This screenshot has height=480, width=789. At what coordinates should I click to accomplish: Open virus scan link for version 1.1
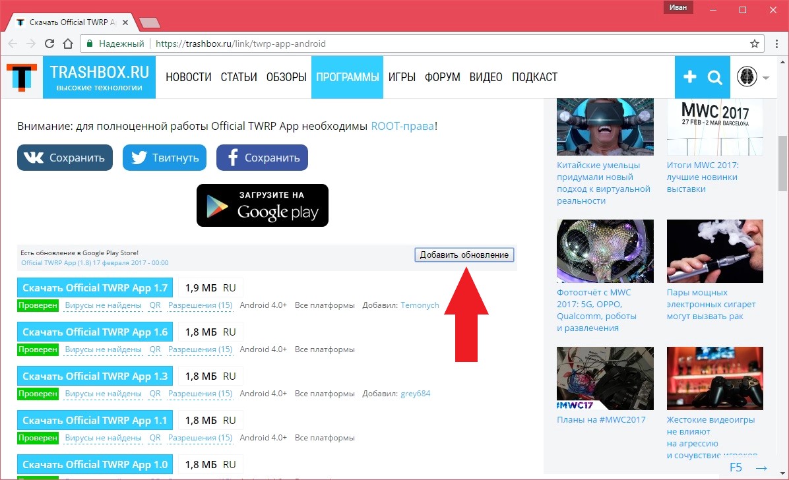tap(103, 438)
